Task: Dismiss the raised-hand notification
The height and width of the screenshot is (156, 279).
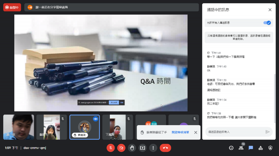Action: (196, 132)
